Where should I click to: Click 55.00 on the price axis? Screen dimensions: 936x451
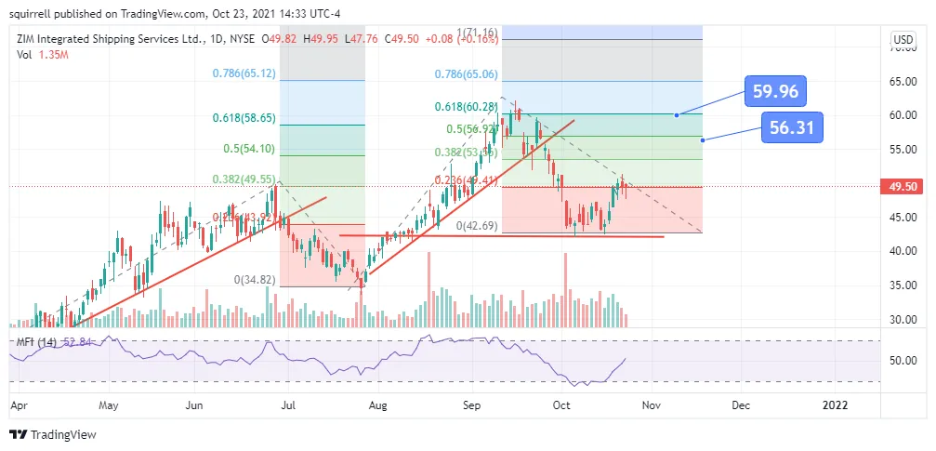[x=903, y=150]
